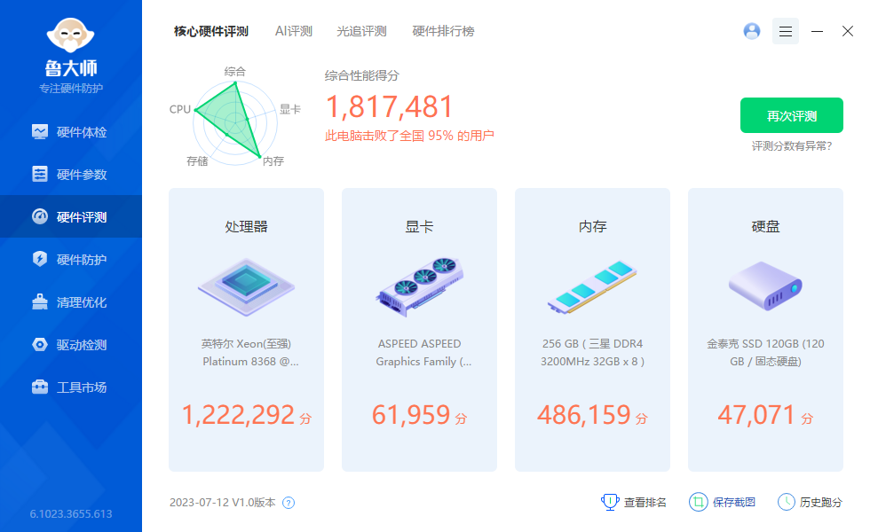Click the 处理器 card title
Image resolution: width=870 pixels, height=532 pixels.
[x=247, y=226]
